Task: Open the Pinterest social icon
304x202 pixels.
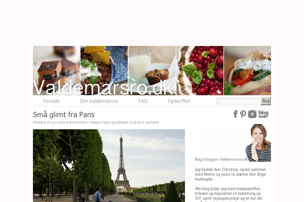Action: pyautogui.click(x=243, y=114)
